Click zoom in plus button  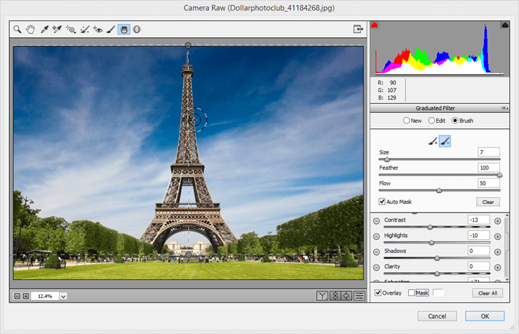tap(26, 296)
